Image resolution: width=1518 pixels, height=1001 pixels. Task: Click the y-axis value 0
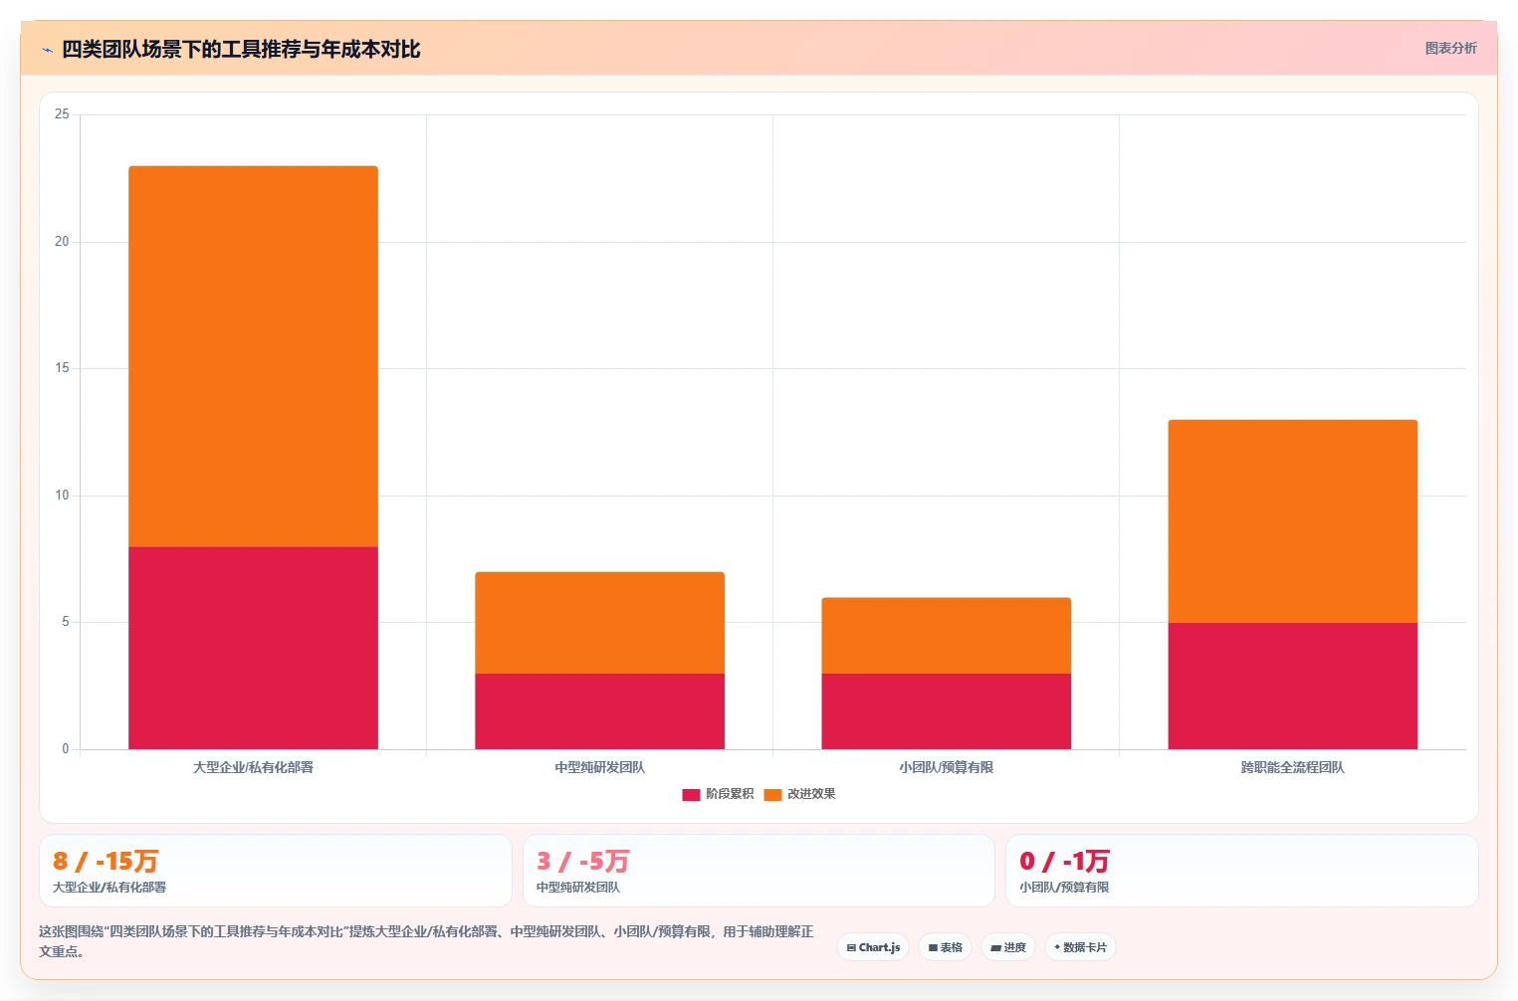(x=66, y=749)
